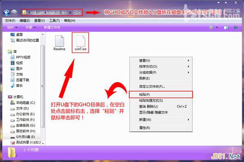Open the 工具(T) menu
This screenshot has height=162, width=244.
click(54, 21)
